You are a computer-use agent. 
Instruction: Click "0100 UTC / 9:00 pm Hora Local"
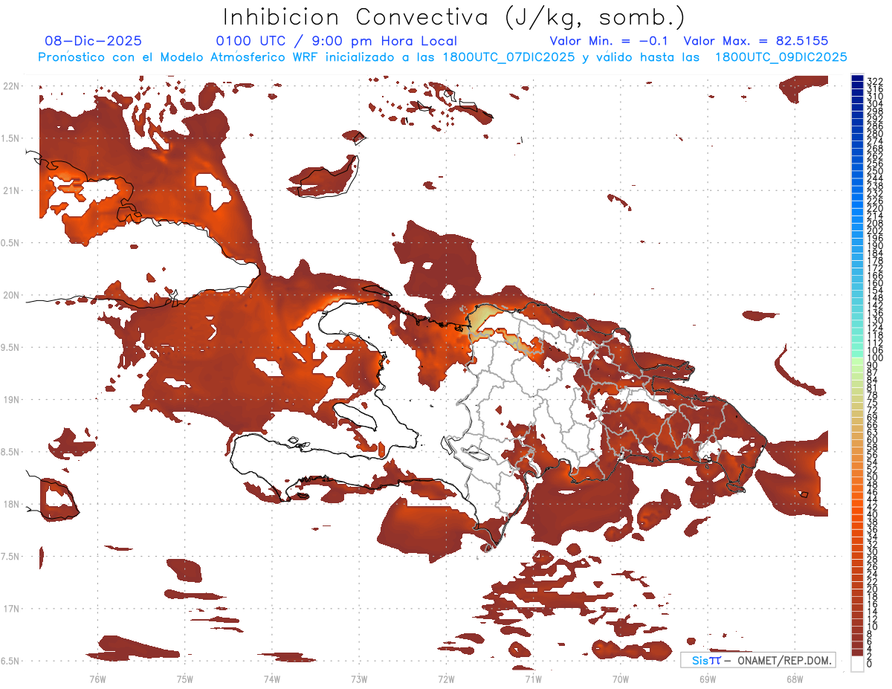[x=337, y=41]
